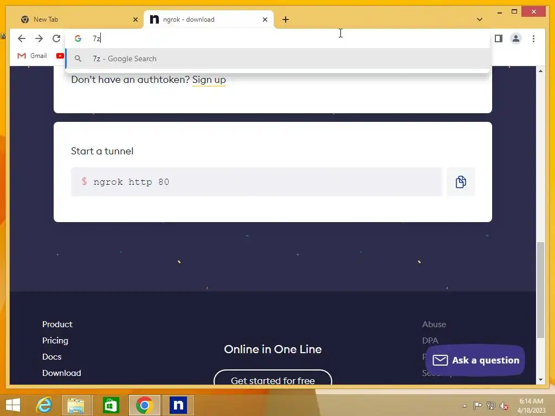Open the Ask a question chat widget
The image size is (555, 416).
tap(475, 360)
